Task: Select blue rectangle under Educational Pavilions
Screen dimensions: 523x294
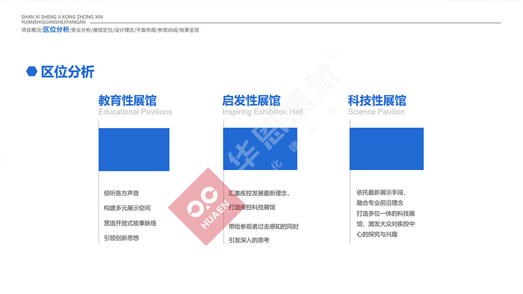Action: 134,149
